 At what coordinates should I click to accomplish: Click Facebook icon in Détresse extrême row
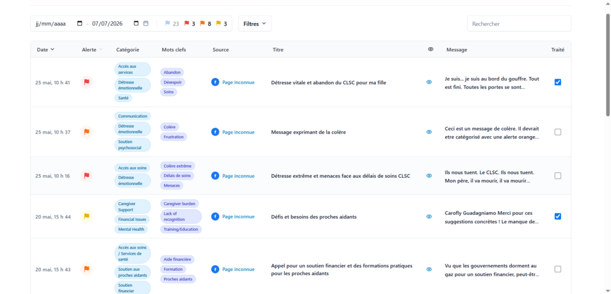coord(215,175)
